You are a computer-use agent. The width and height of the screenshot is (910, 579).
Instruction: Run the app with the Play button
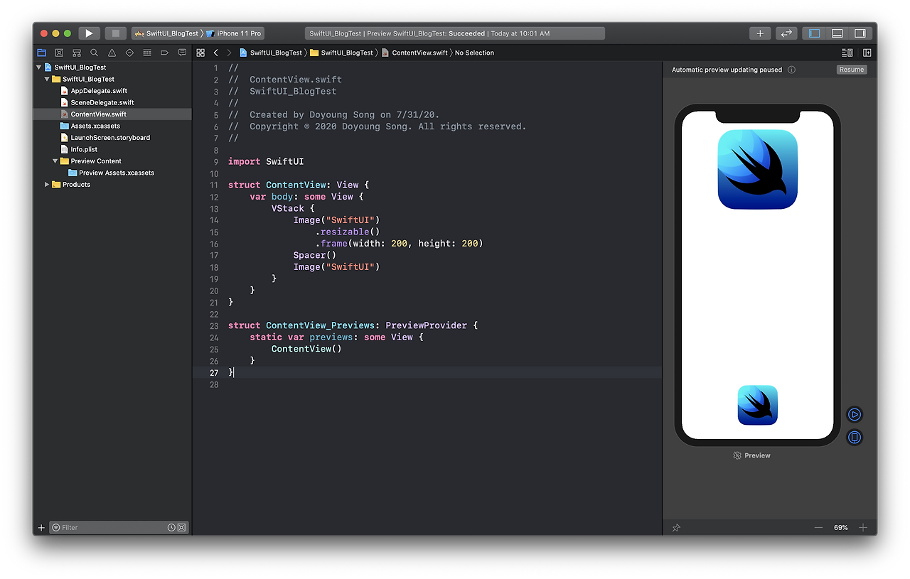[x=89, y=33]
